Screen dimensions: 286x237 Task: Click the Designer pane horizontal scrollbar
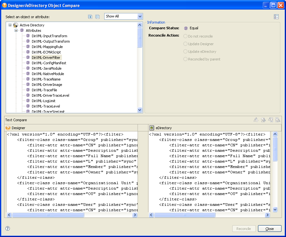tap(48, 215)
